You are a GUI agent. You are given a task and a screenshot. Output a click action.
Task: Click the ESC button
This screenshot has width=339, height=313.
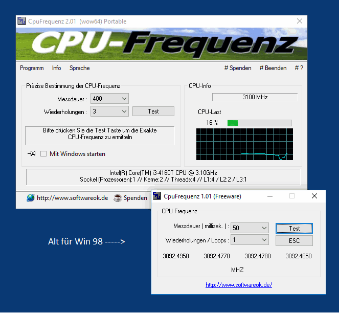pos(294,241)
